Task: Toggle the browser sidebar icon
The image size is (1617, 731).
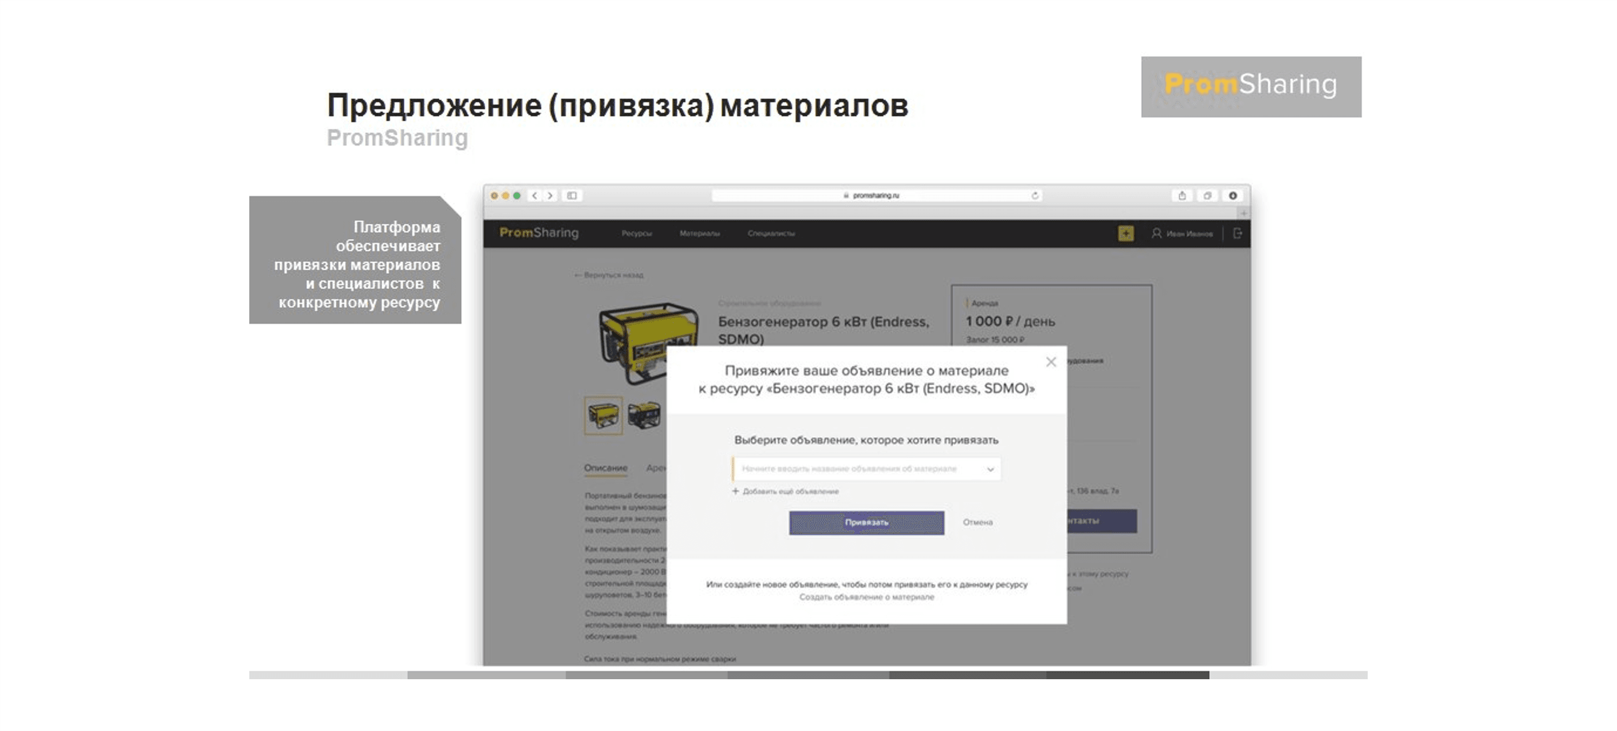Action: [x=572, y=196]
